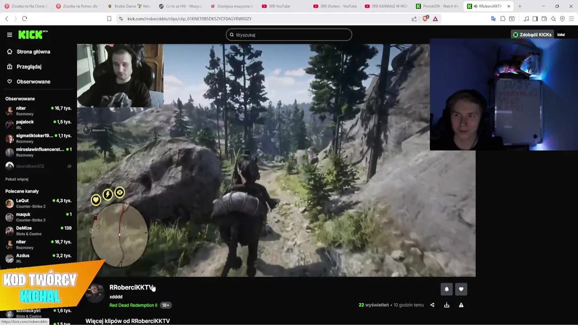Screen dimensions: 578x325
Task: Open recommended channel maquk
Action: [38, 217]
